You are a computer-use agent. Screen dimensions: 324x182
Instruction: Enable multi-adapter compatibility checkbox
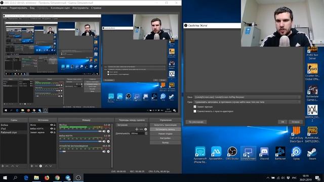(x=195, y=111)
